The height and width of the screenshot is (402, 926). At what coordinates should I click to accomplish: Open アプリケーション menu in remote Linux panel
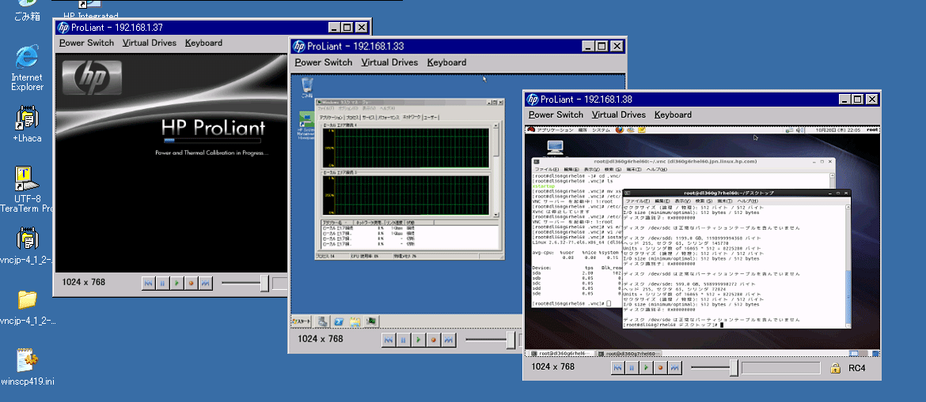click(x=555, y=130)
